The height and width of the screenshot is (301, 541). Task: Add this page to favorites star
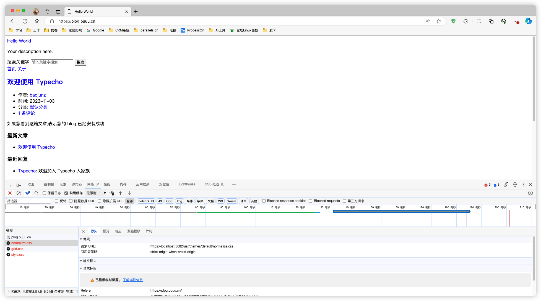point(439,21)
